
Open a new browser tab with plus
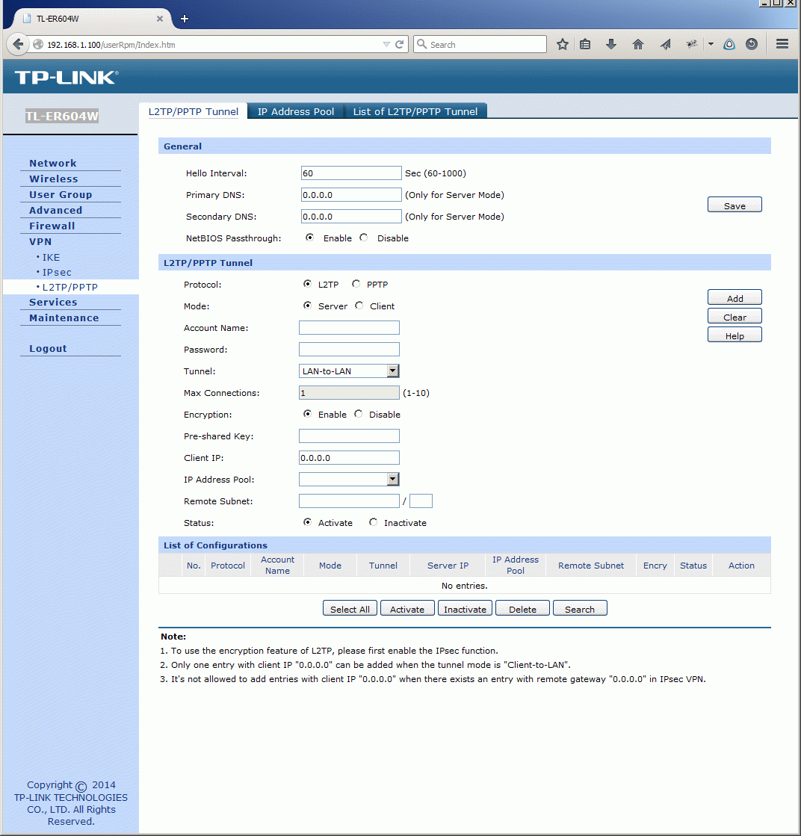point(185,19)
